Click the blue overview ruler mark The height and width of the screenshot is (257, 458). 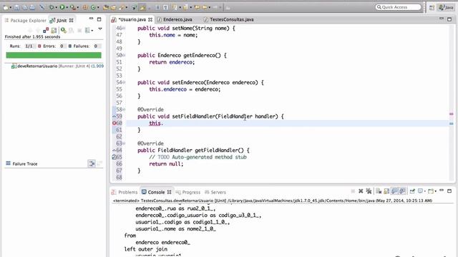[x=452, y=124]
